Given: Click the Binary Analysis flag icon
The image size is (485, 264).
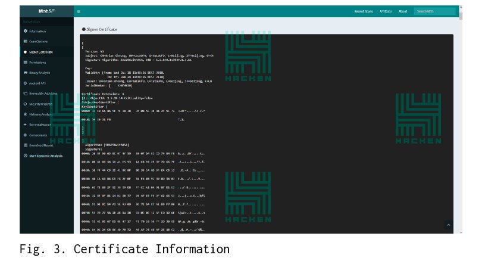Looking at the screenshot, I should click(26, 73).
